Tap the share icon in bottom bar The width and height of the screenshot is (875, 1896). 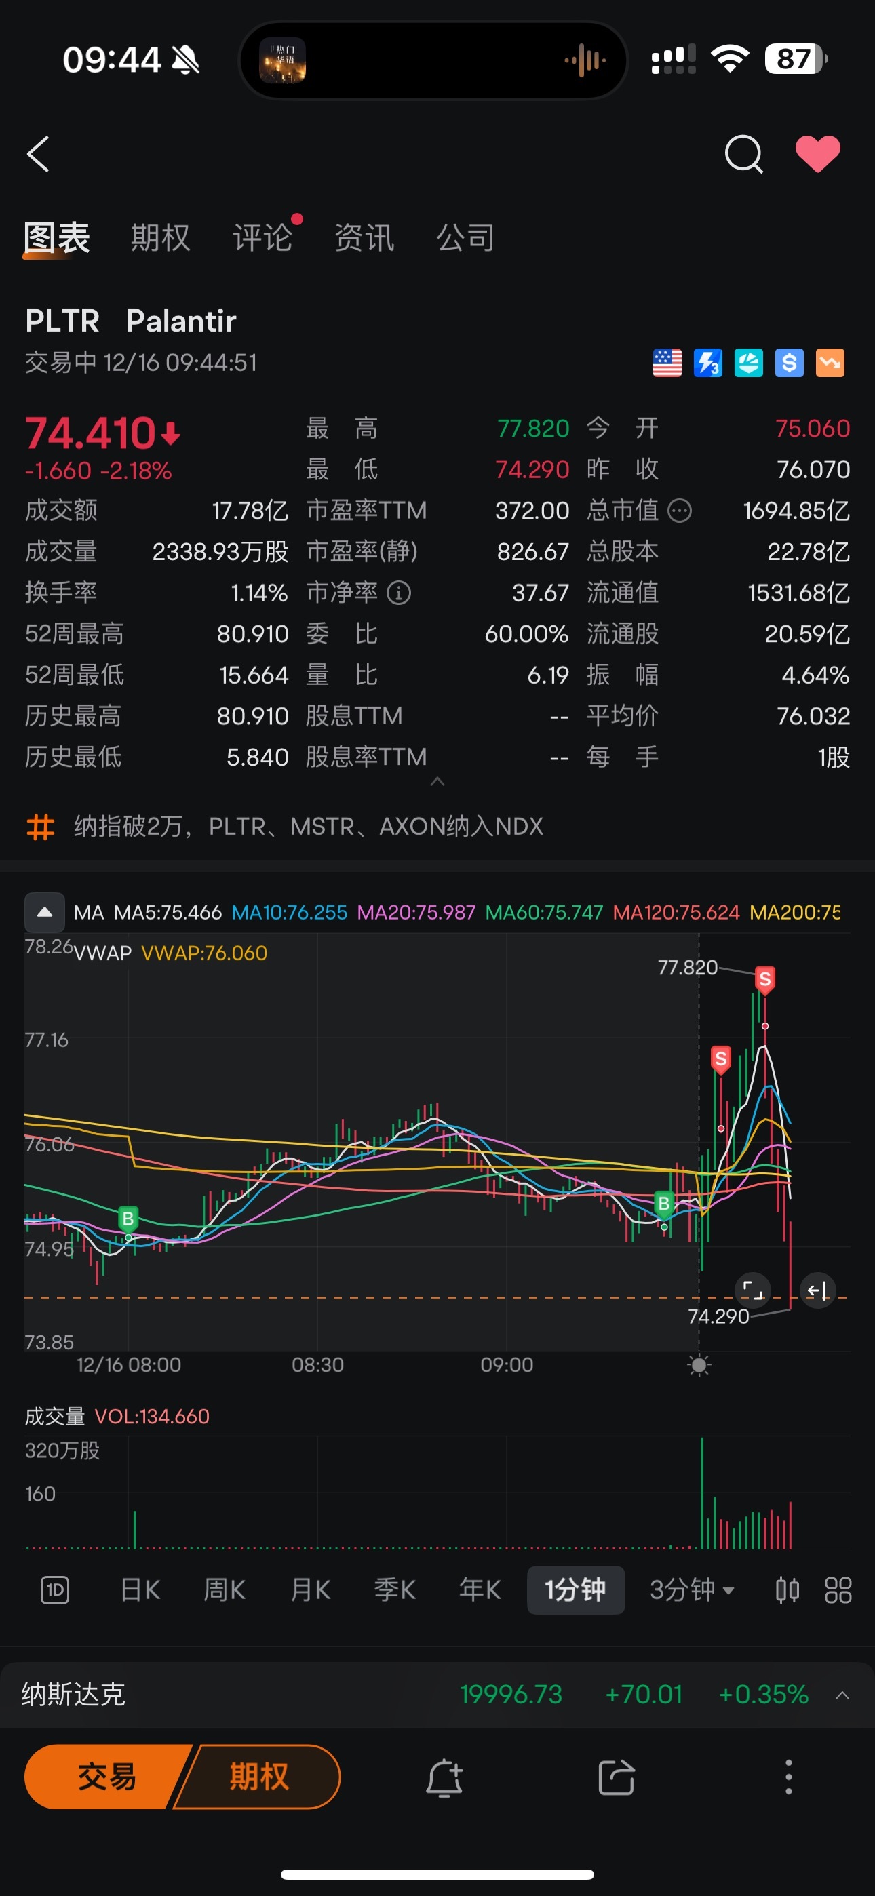tap(617, 1777)
